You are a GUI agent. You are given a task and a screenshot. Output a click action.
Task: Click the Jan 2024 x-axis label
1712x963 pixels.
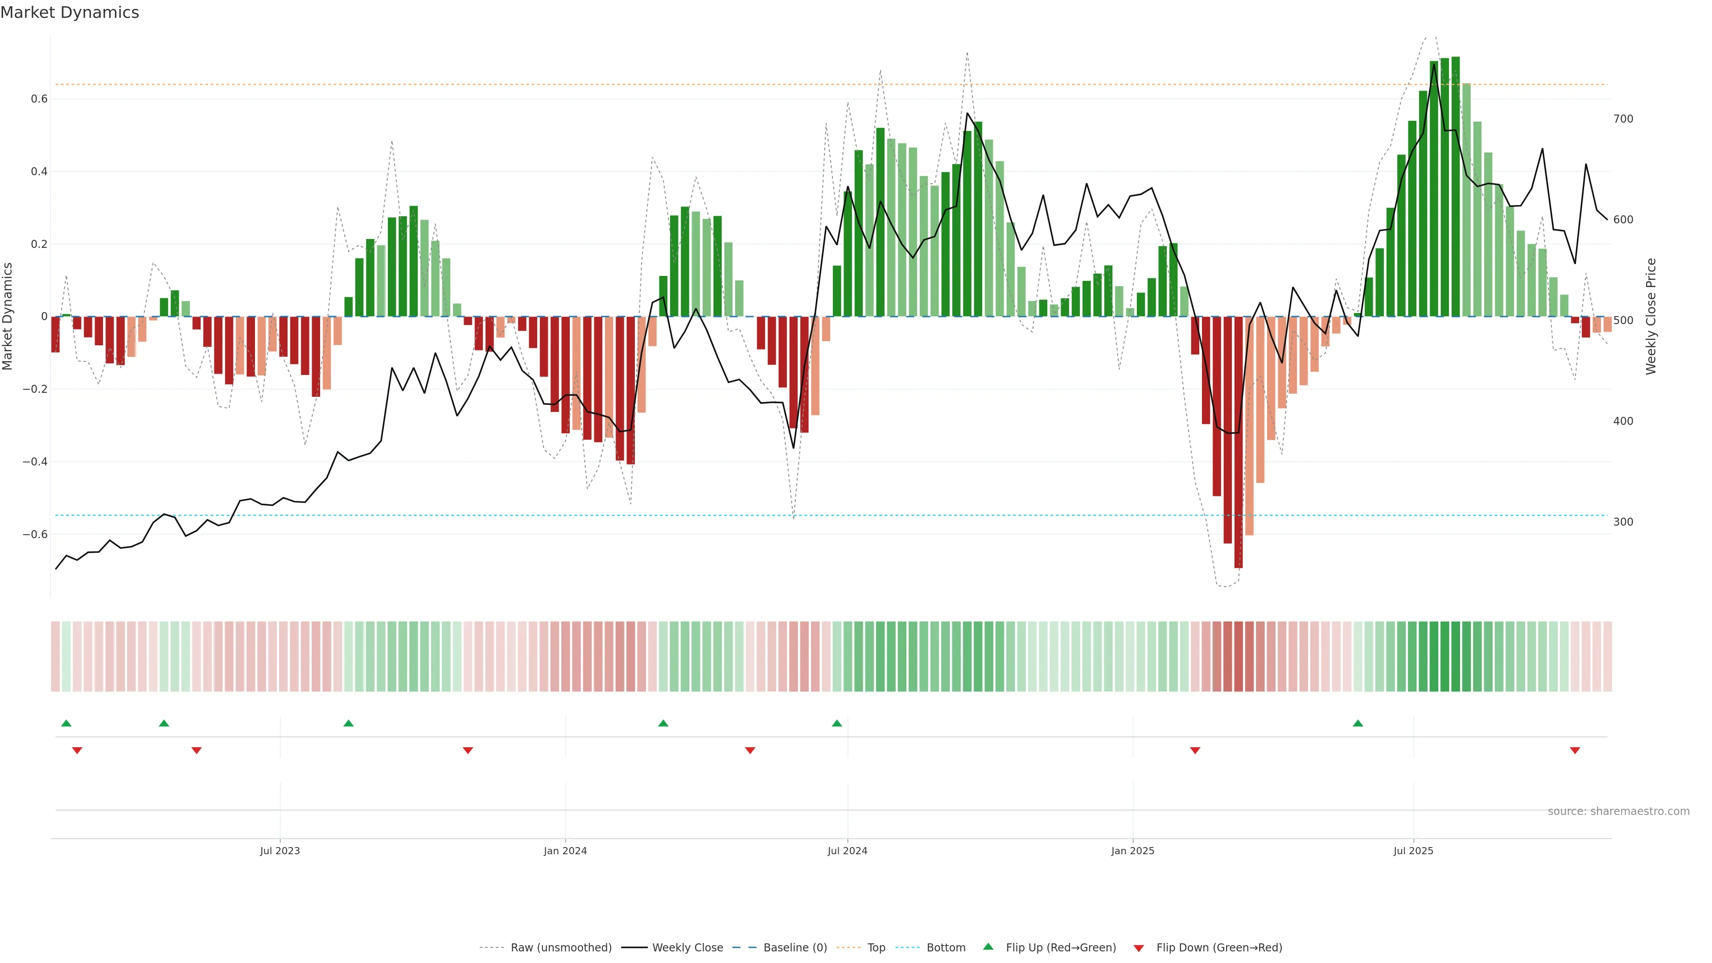(565, 851)
